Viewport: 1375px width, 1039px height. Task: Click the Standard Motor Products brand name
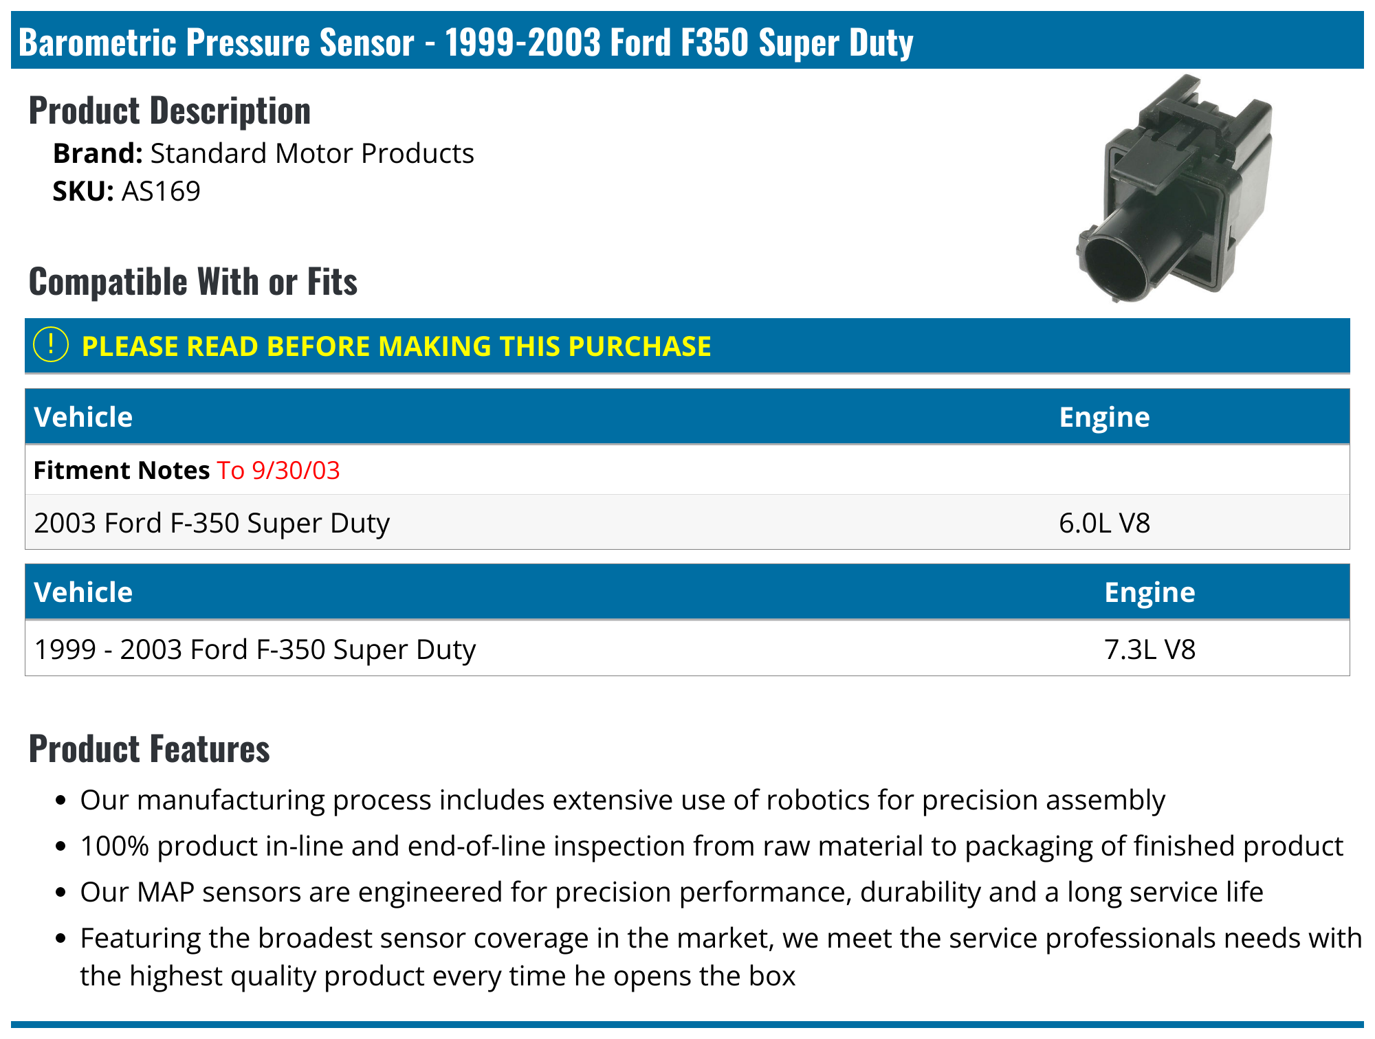pos(312,154)
